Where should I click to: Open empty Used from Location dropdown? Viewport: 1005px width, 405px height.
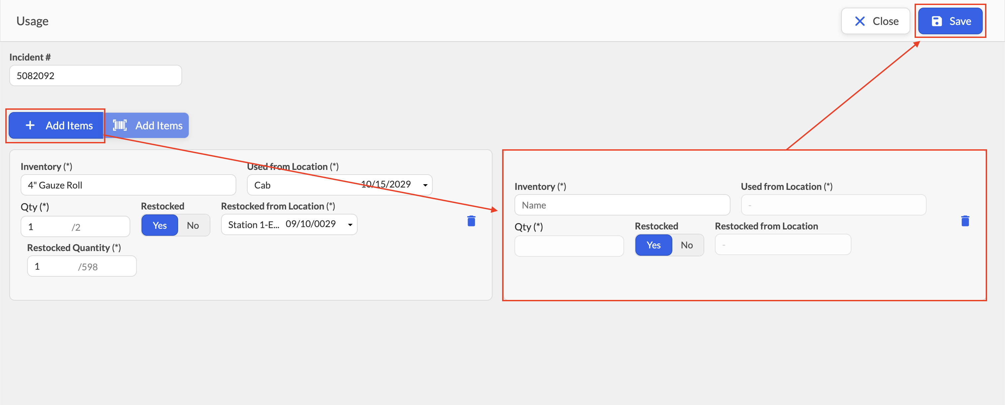point(834,205)
